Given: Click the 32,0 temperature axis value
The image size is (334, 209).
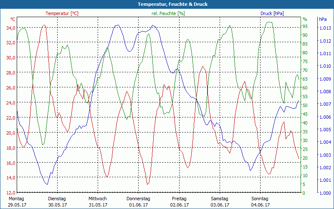Looking at the screenshot, I should (x=11, y=43).
